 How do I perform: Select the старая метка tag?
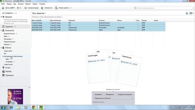(x=8, y=64)
